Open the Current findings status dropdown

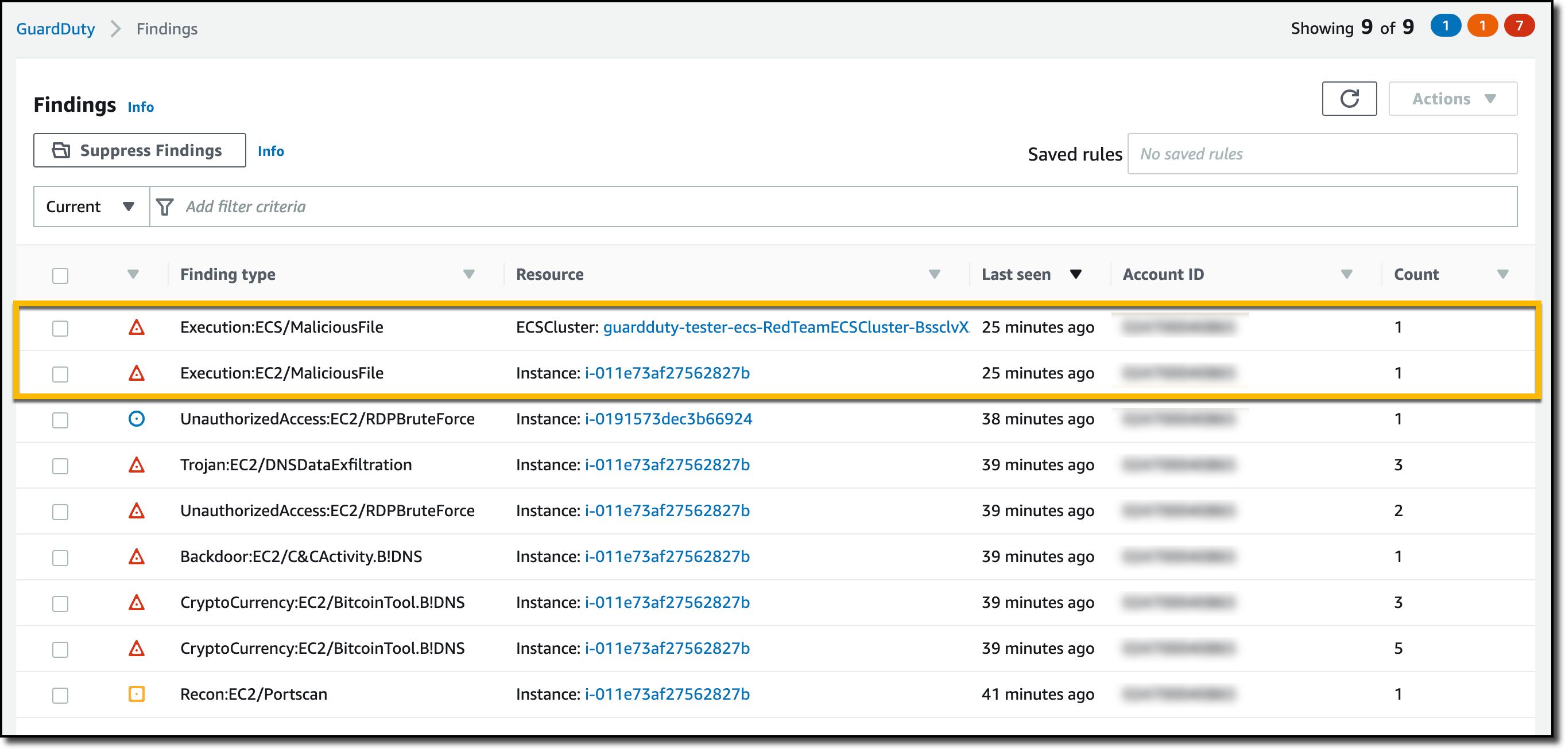91,207
